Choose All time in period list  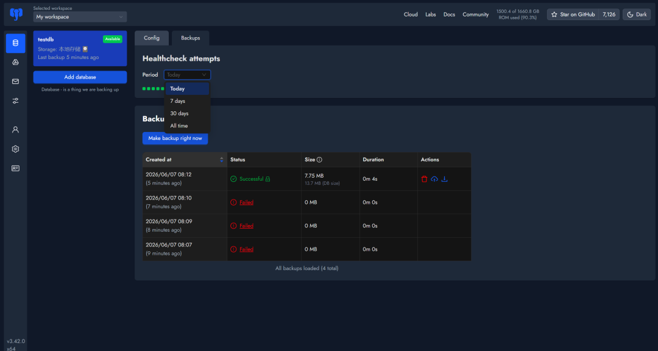[x=187, y=126]
